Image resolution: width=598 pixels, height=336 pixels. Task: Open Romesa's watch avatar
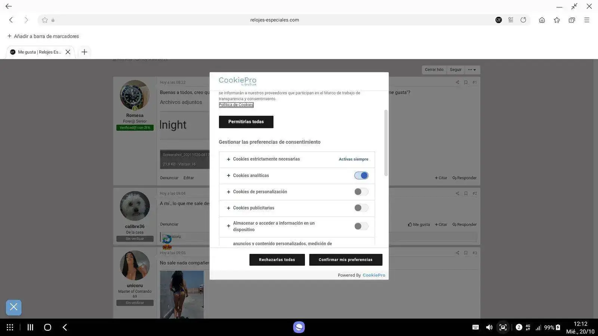tap(135, 95)
